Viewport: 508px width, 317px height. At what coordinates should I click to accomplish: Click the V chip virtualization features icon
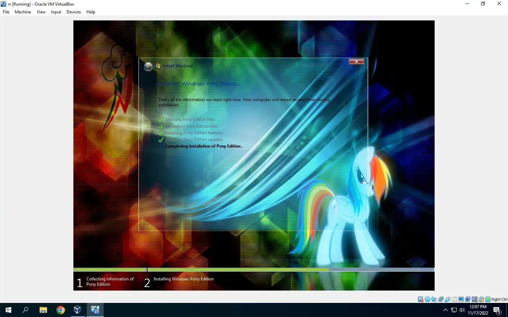[x=474, y=299]
